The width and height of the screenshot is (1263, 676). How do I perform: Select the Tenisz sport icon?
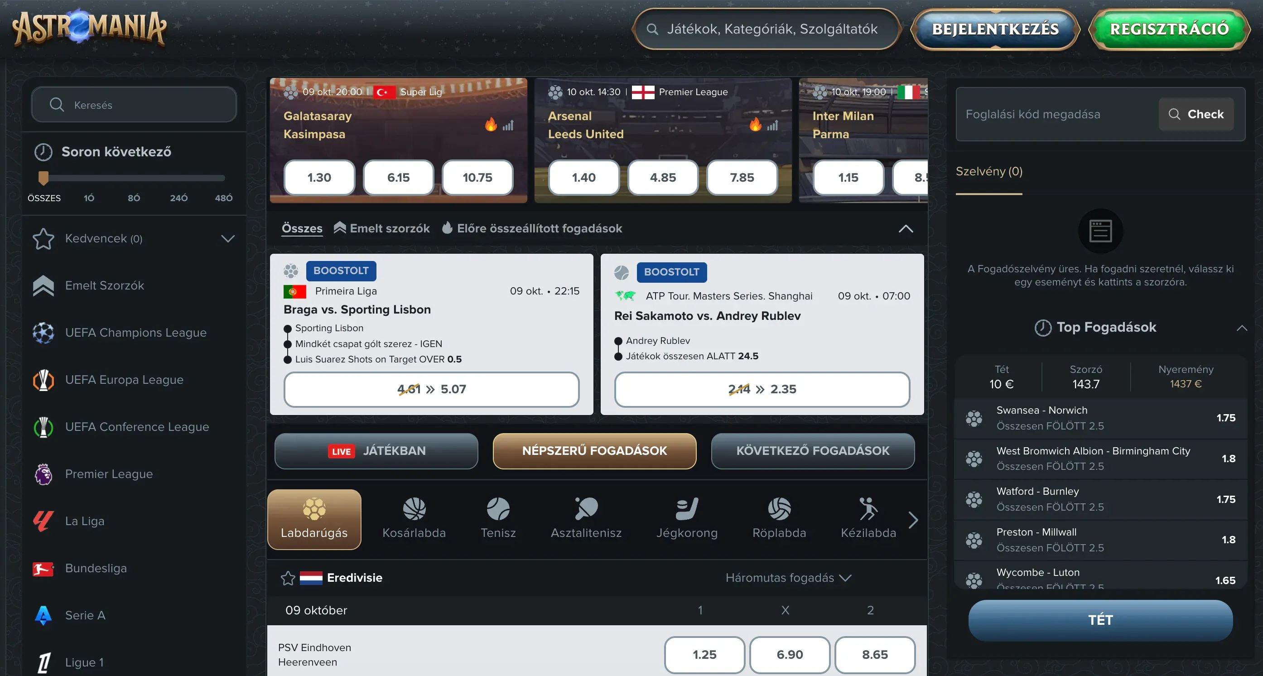click(498, 508)
